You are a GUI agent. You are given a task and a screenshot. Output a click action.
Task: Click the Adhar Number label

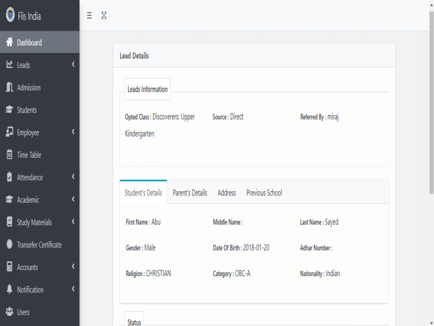click(316, 248)
